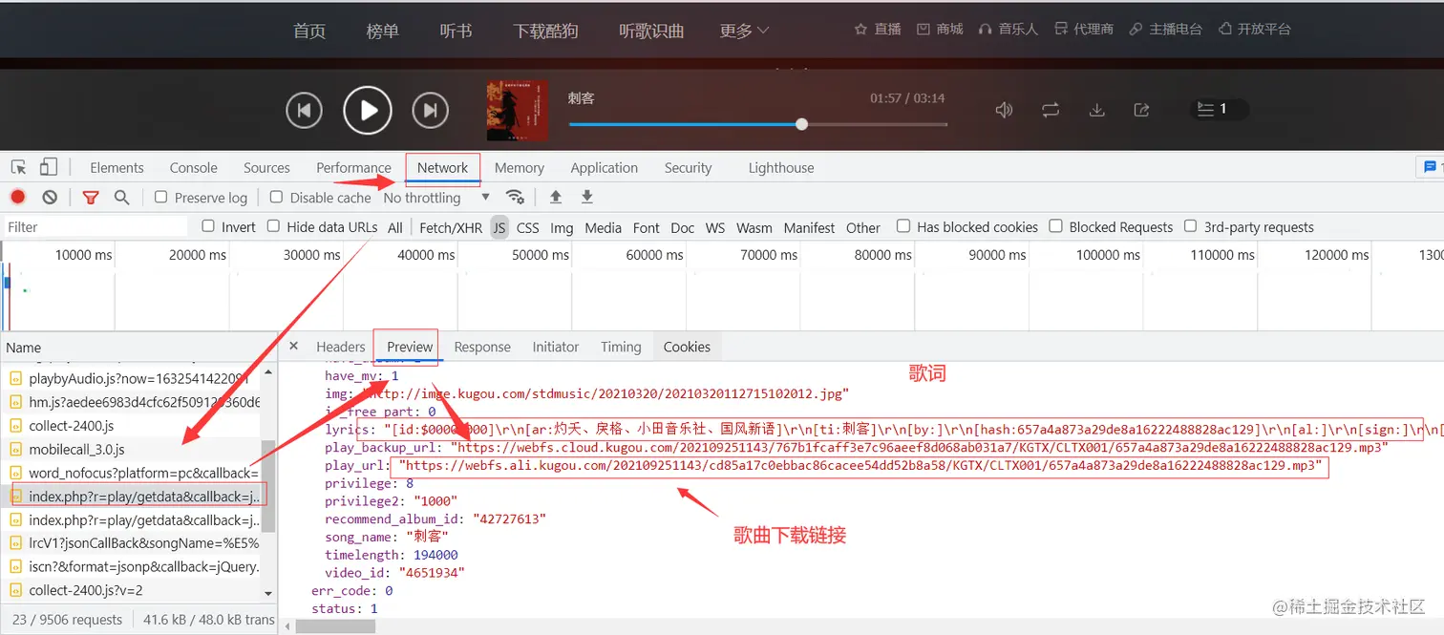Toggle the loop playback mode icon
1444x635 pixels.
(1051, 110)
